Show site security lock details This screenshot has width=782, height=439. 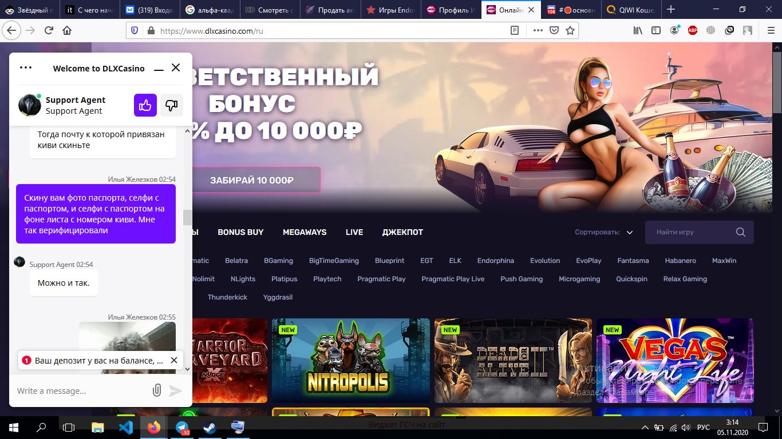[151, 30]
